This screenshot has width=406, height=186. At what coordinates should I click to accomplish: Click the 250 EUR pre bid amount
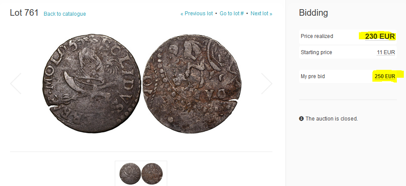coord(385,76)
